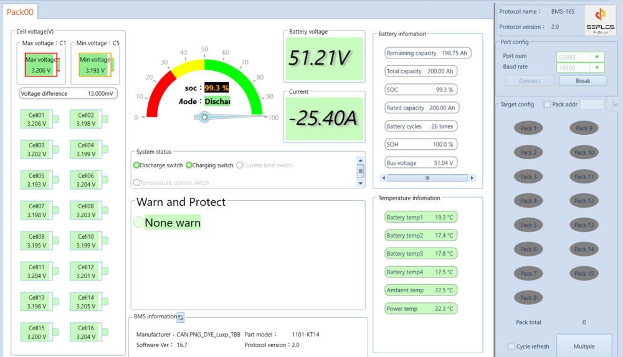Click the Multiple button
The height and width of the screenshot is (357, 623).
pos(584,346)
